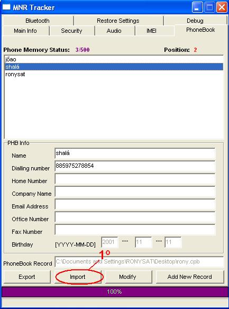This screenshot has height=309, width=229.
Task: Focus the Home Number field
Action: tap(135, 179)
